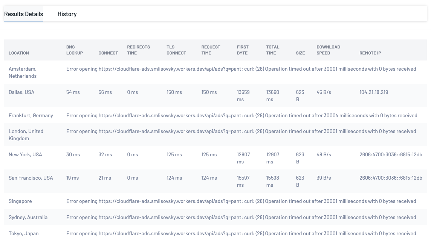
Task: Select the Singapore location row
Action: [x=20, y=201]
